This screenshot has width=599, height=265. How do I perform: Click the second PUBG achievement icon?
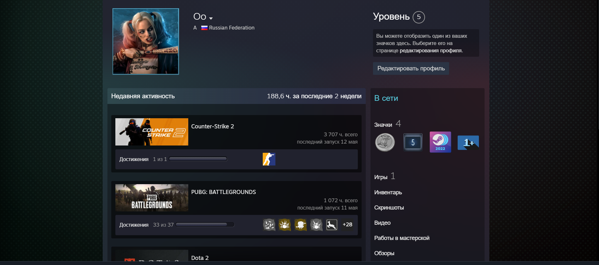click(x=285, y=225)
